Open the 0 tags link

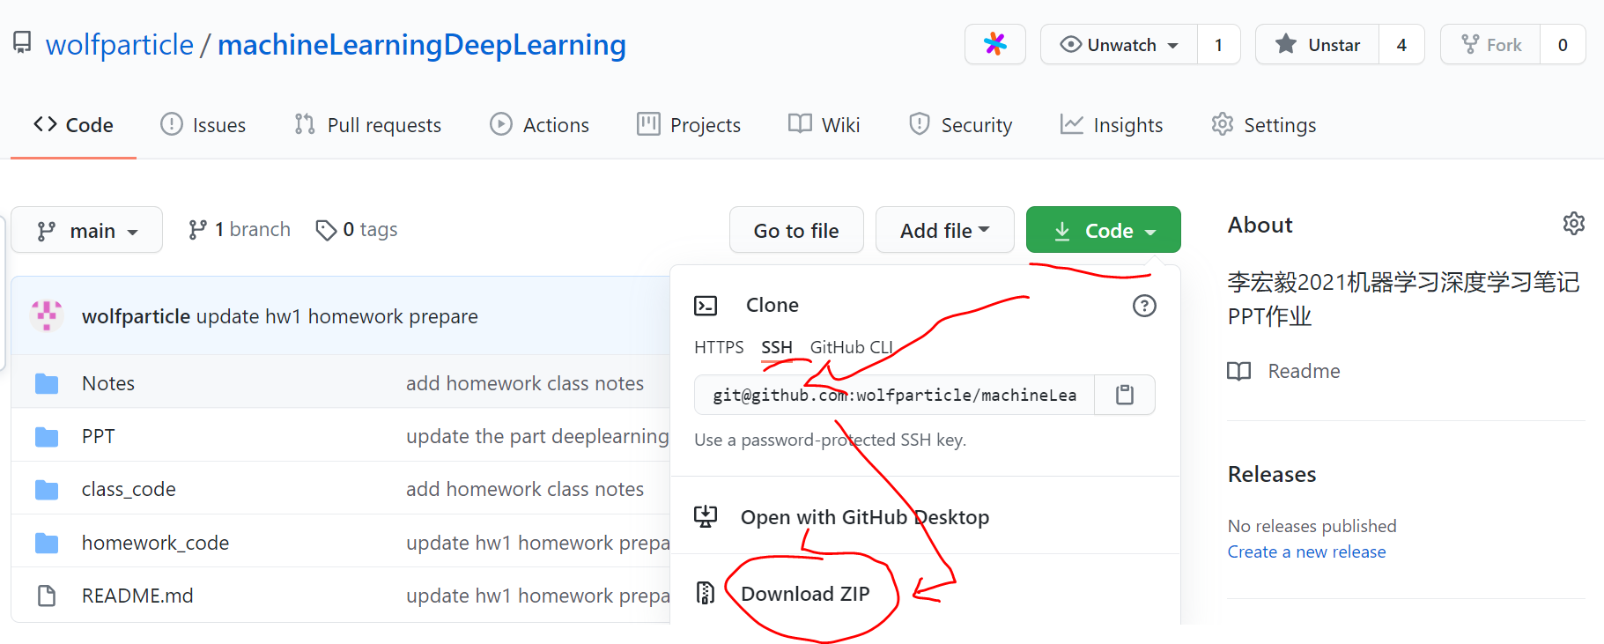click(x=357, y=230)
